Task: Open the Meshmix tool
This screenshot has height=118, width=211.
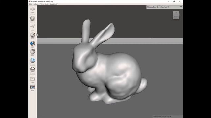Action: click(32, 18)
